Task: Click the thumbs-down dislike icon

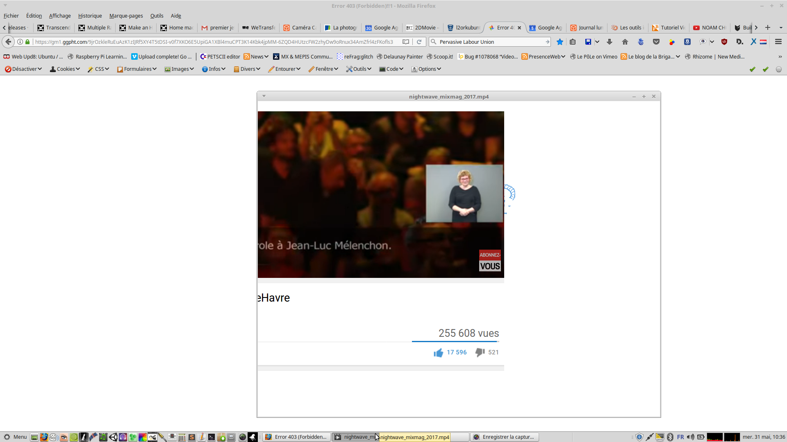Action: (480, 352)
